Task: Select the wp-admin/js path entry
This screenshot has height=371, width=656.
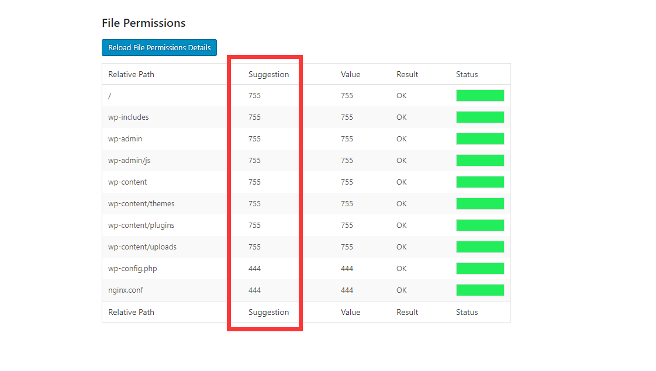Action: pos(129,160)
